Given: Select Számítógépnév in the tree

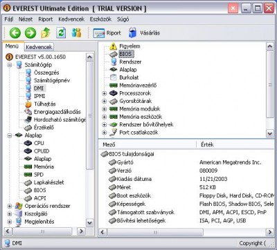Looking at the screenshot, I should 52,80.
